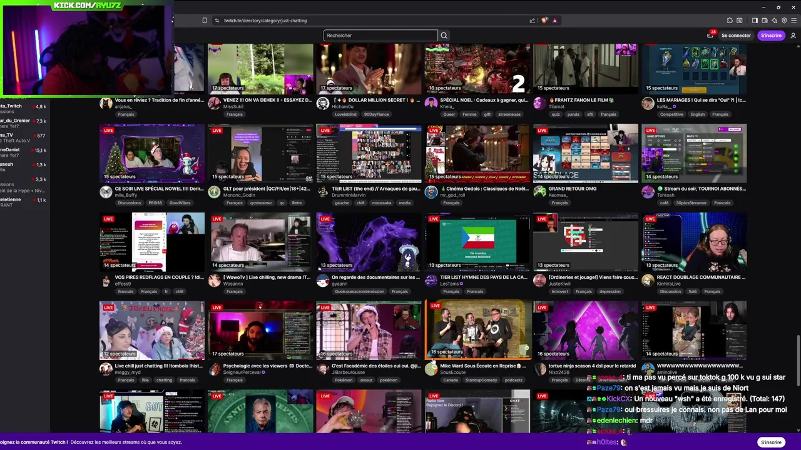
Task: Open REACT DOUBLAGE COMMUNAUTAIRE stream title
Action: (701, 277)
